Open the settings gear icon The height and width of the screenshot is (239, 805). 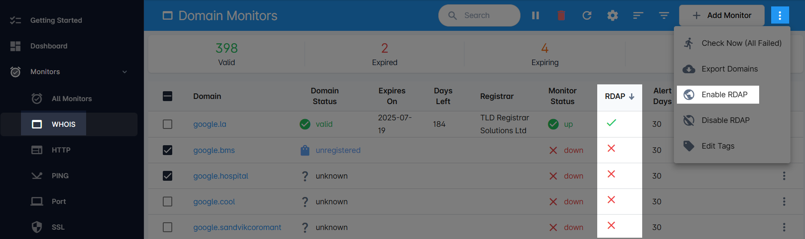613,15
